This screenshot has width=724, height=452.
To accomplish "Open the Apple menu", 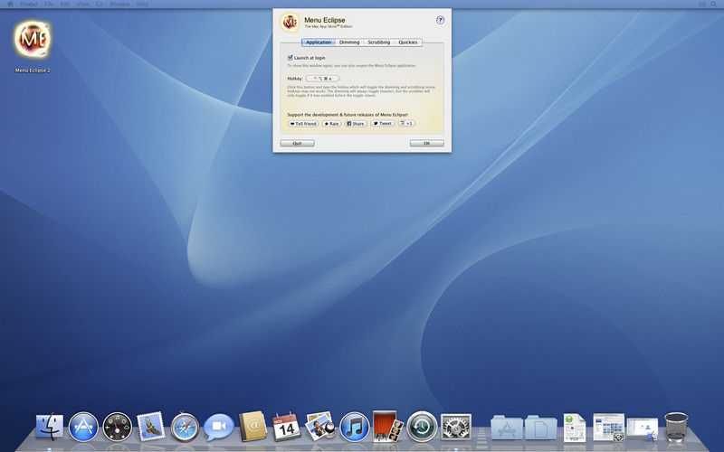I will click(x=10, y=5).
